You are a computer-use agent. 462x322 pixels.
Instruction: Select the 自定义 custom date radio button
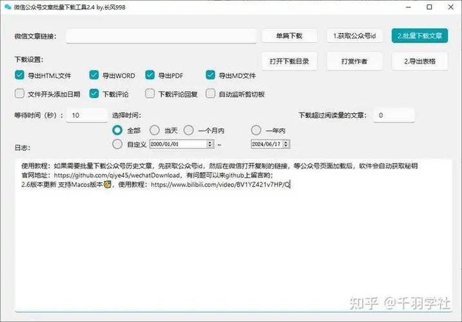click(x=117, y=144)
